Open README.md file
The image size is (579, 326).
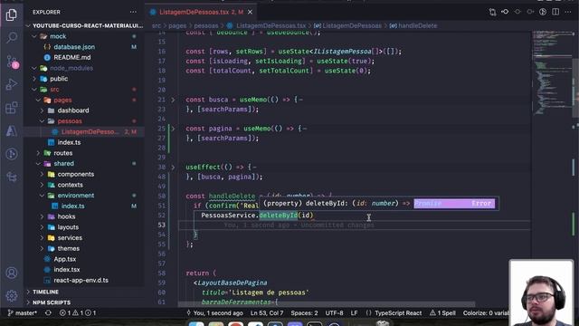pyautogui.click(x=72, y=58)
